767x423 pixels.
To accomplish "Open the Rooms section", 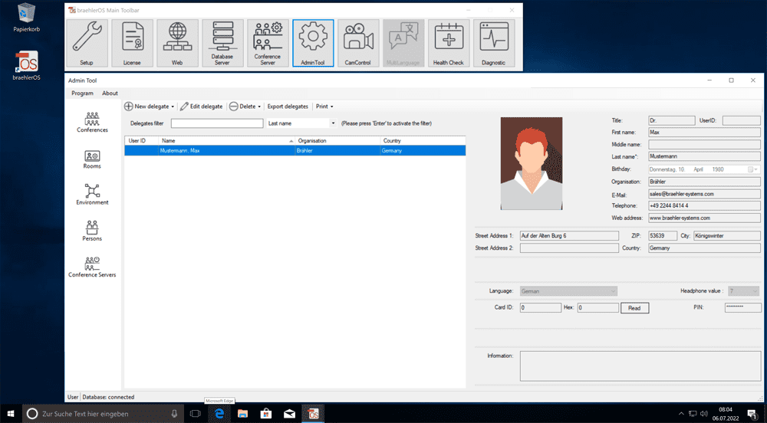I will pyautogui.click(x=93, y=159).
